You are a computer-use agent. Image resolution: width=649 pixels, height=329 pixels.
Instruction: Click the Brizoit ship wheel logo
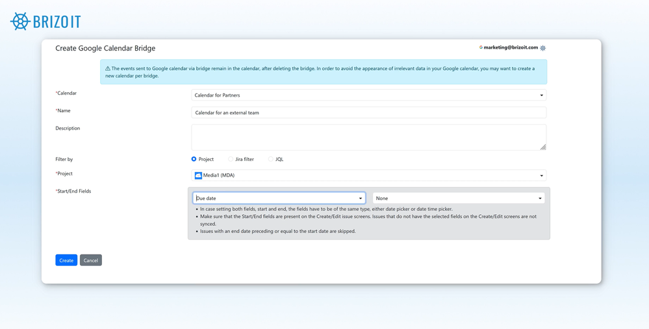(x=20, y=21)
